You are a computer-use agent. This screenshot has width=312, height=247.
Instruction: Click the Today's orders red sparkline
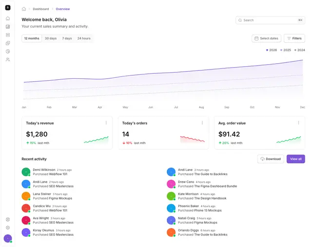pos(192,139)
